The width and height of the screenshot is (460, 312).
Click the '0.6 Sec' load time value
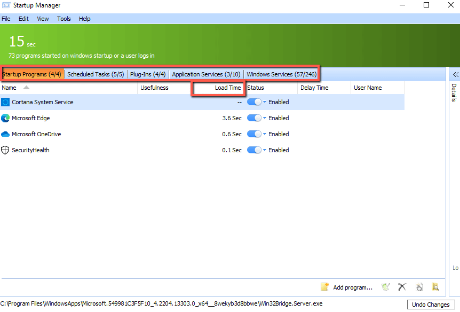232,134
